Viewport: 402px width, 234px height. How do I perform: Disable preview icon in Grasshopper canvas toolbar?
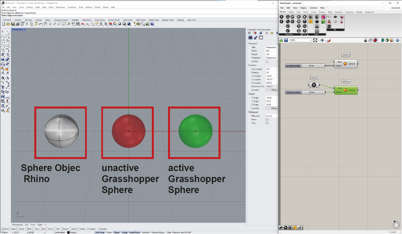pos(365,40)
